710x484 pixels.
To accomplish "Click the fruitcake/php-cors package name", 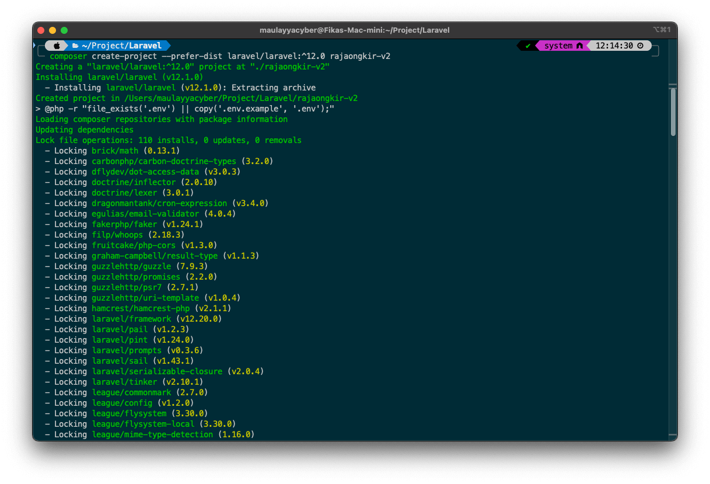I will point(134,245).
